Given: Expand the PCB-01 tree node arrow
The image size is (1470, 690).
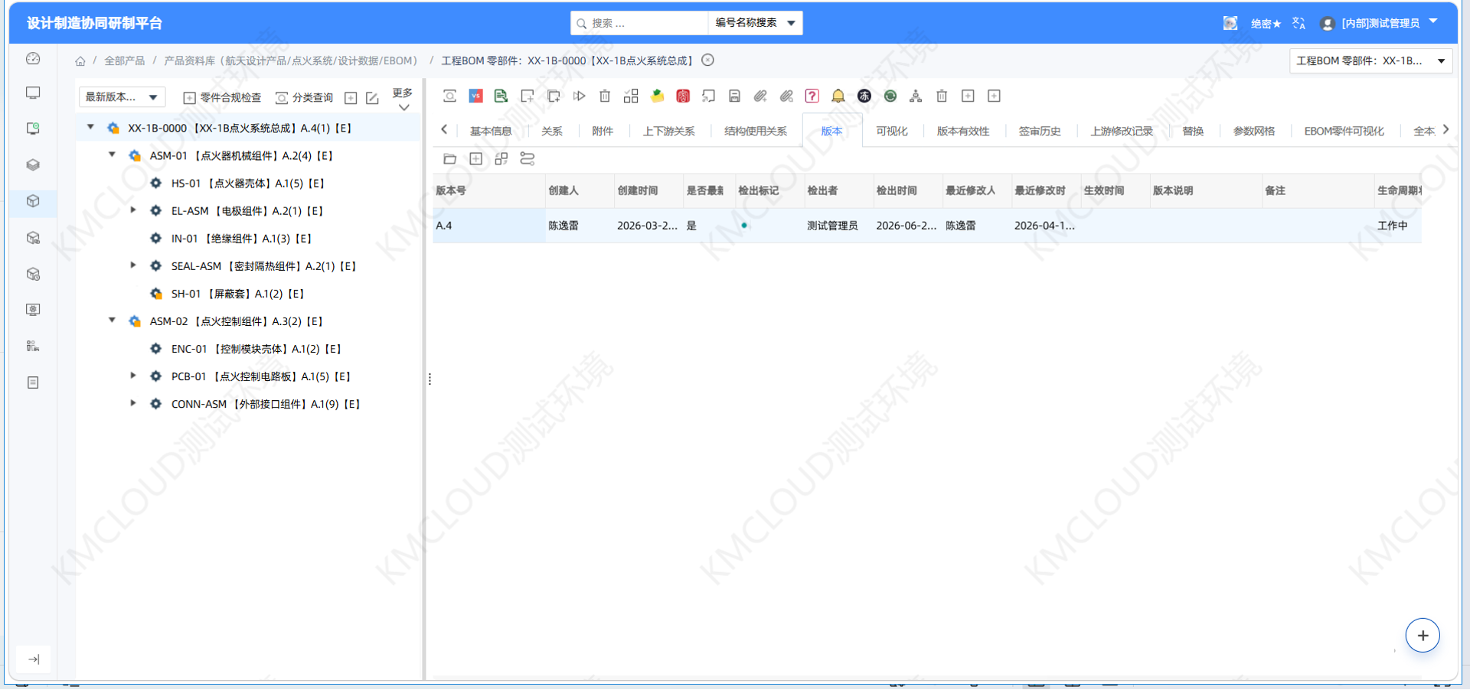Looking at the screenshot, I should pos(133,375).
